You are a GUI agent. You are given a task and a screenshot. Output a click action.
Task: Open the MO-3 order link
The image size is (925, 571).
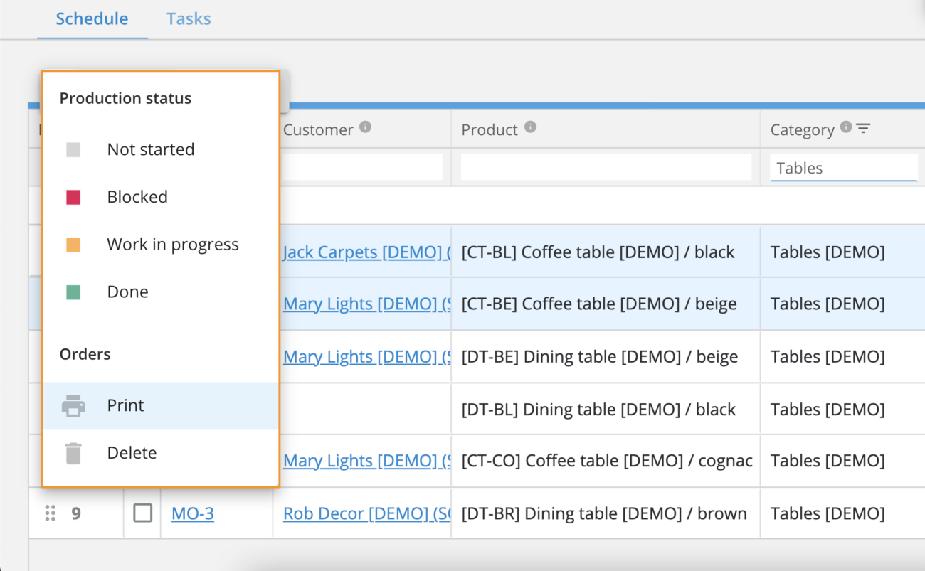(x=193, y=513)
